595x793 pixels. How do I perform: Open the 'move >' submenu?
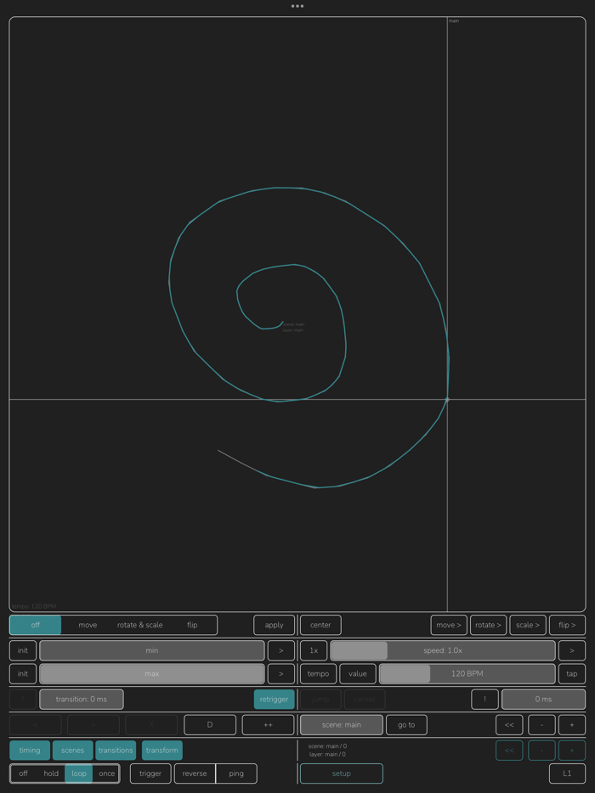pos(449,625)
